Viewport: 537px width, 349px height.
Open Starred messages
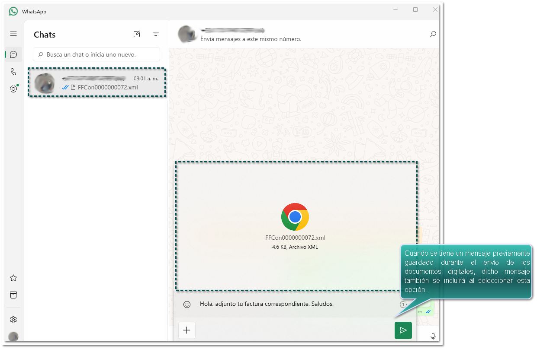[x=13, y=278]
